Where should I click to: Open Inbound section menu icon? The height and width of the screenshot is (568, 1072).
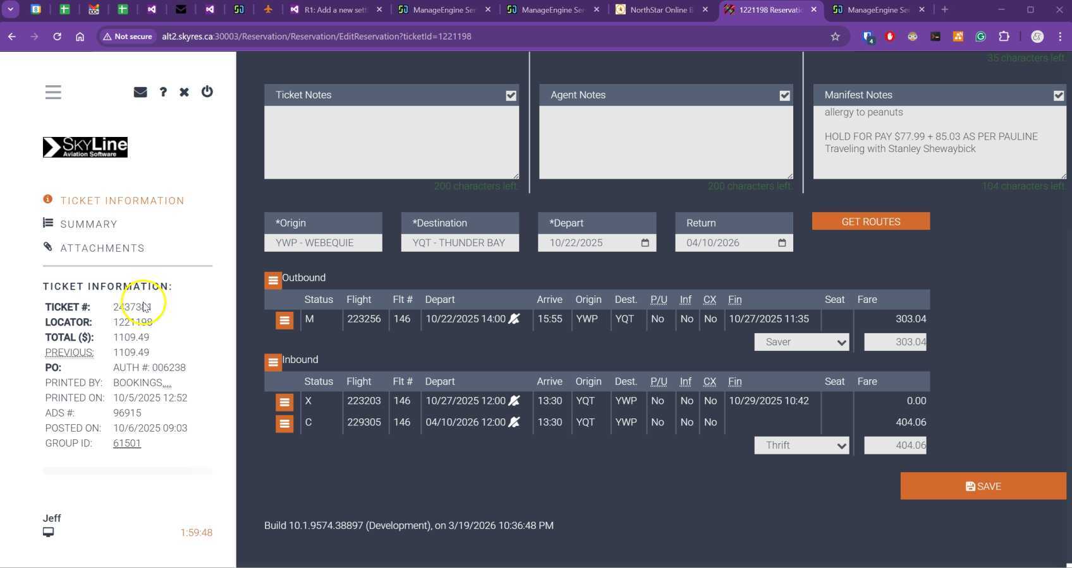tap(272, 362)
